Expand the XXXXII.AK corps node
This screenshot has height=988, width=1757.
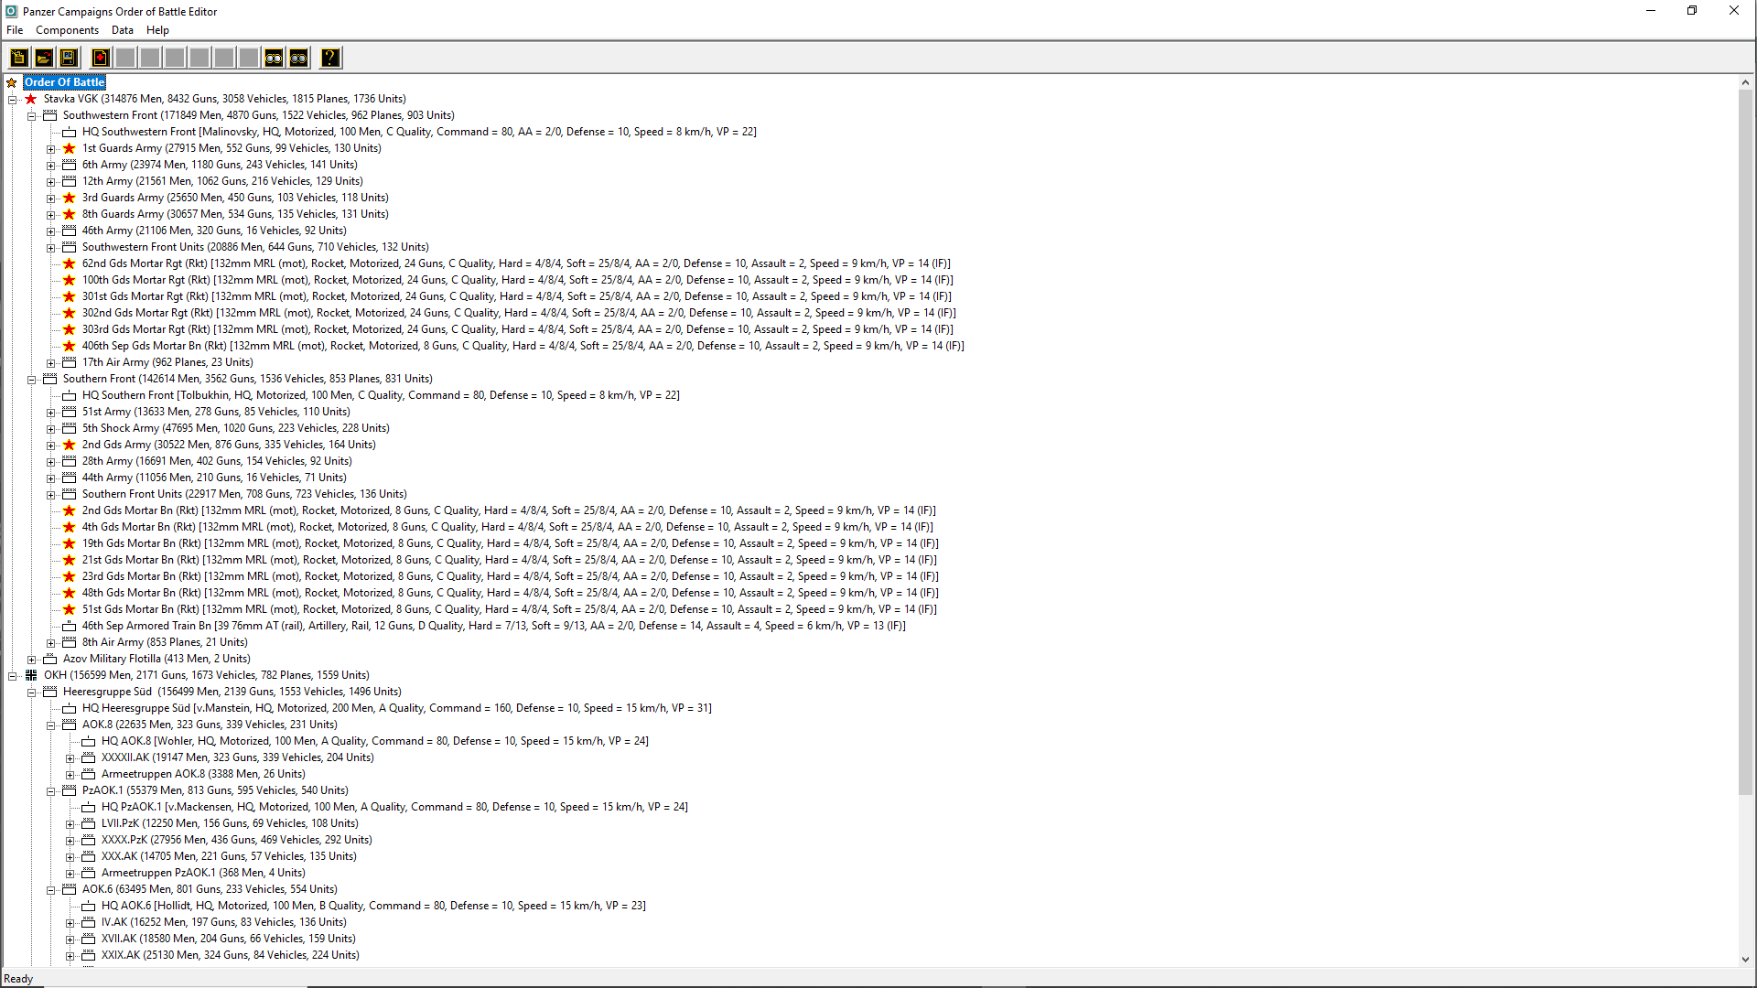coord(70,758)
